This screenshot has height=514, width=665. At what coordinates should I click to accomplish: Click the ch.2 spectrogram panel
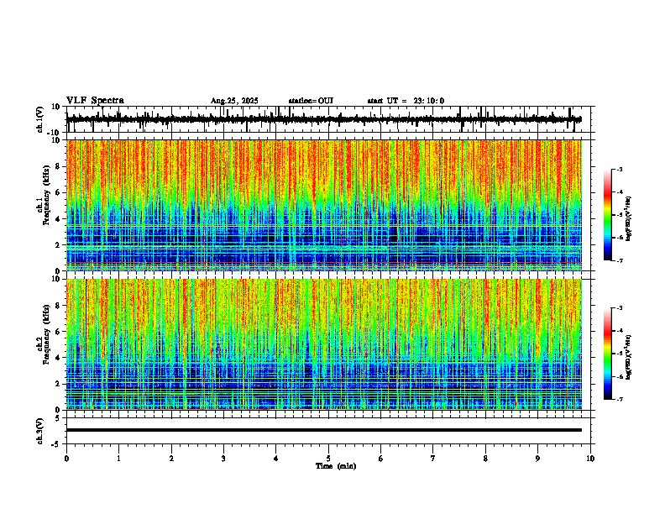pos(324,344)
